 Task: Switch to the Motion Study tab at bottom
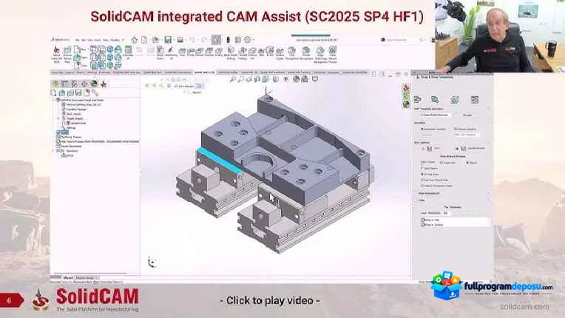85,278
